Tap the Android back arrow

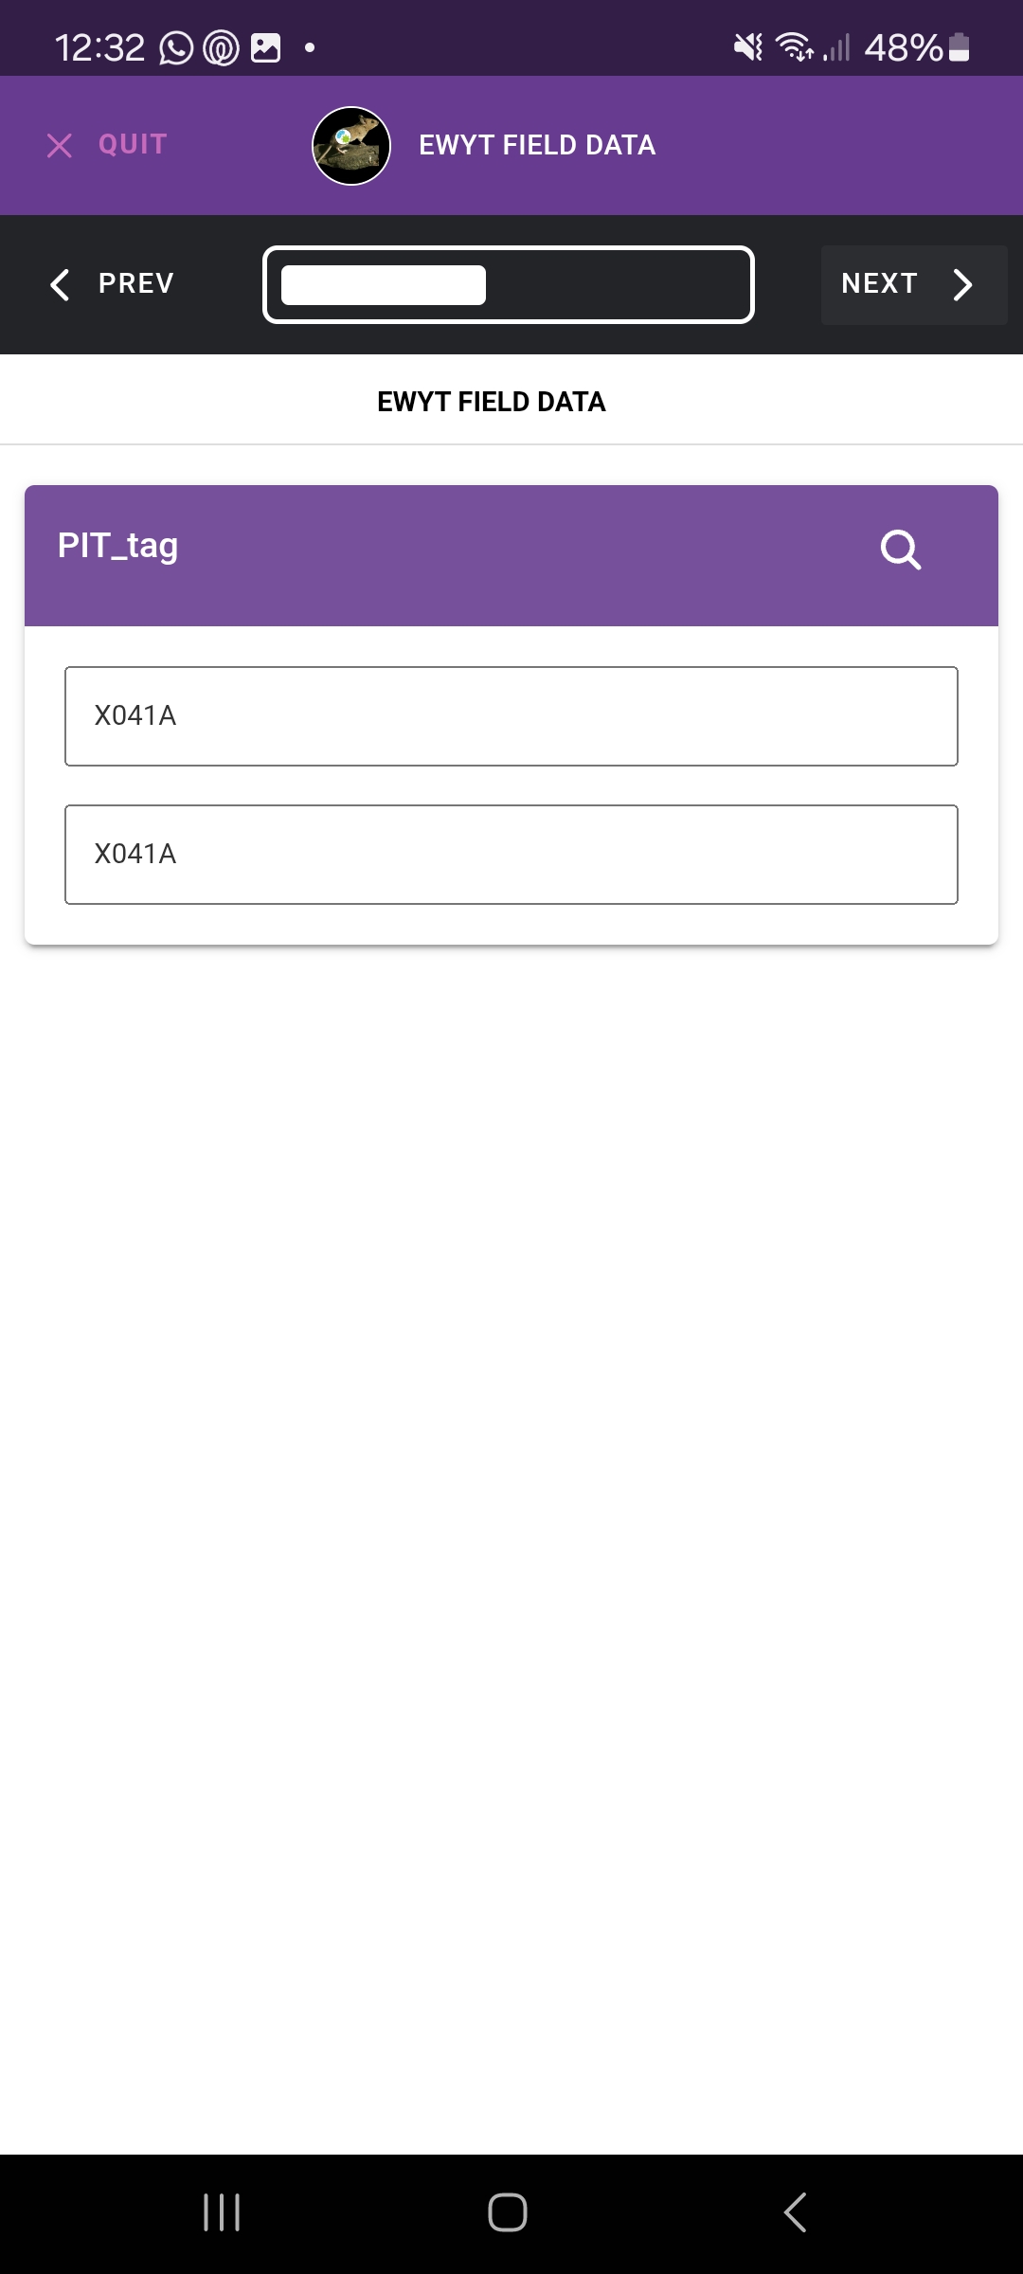pos(796,2212)
